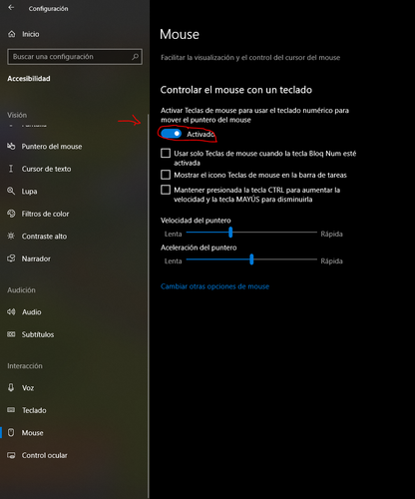This screenshot has height=499, width=415.
Task: Click the Filtros de color palette icon
Action: 11,214
